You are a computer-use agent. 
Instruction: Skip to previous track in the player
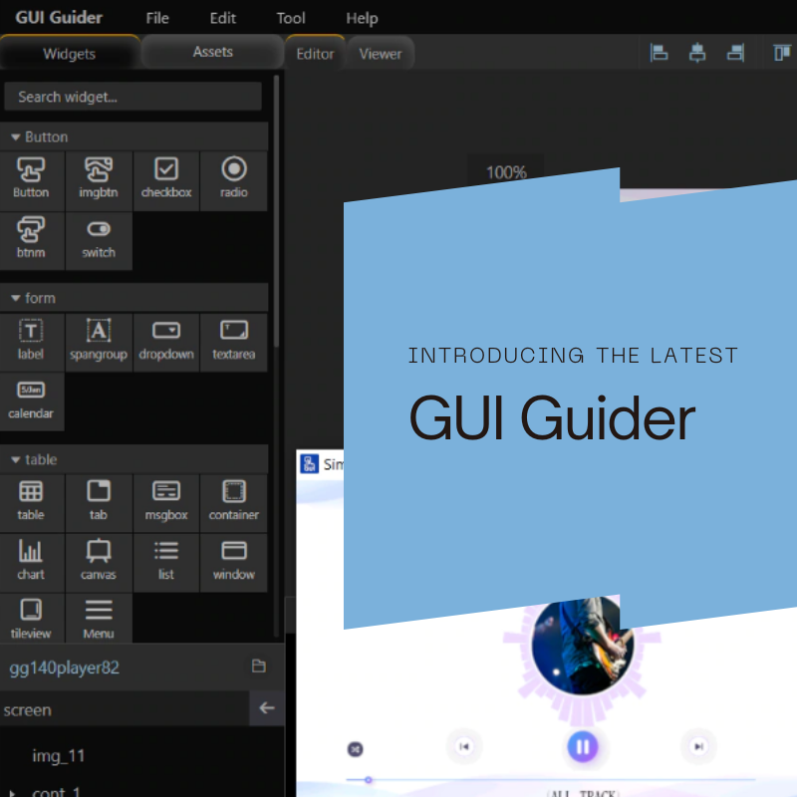463,746
